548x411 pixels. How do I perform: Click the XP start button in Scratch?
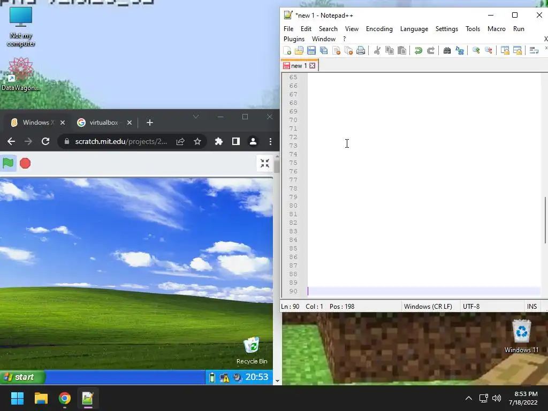22,377
